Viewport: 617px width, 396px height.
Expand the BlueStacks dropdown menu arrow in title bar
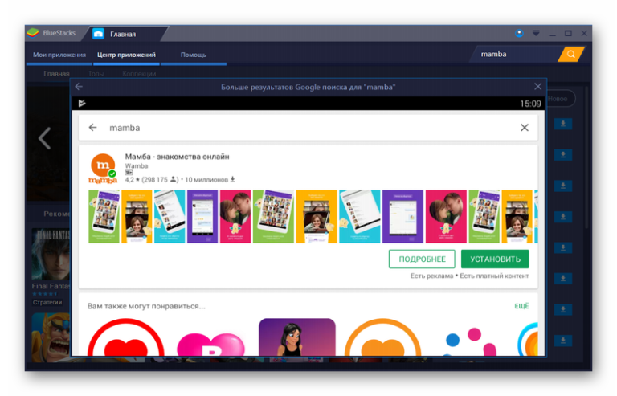coord(536,33)
